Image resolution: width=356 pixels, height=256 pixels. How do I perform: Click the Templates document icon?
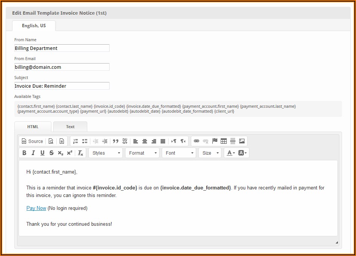(62, 141)
